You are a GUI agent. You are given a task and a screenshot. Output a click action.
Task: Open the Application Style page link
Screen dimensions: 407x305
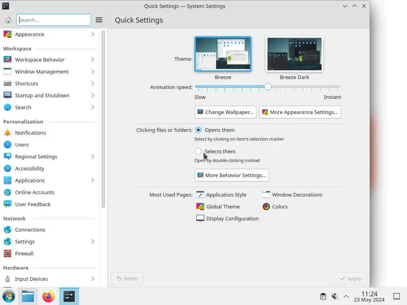[x=221, y=195]
